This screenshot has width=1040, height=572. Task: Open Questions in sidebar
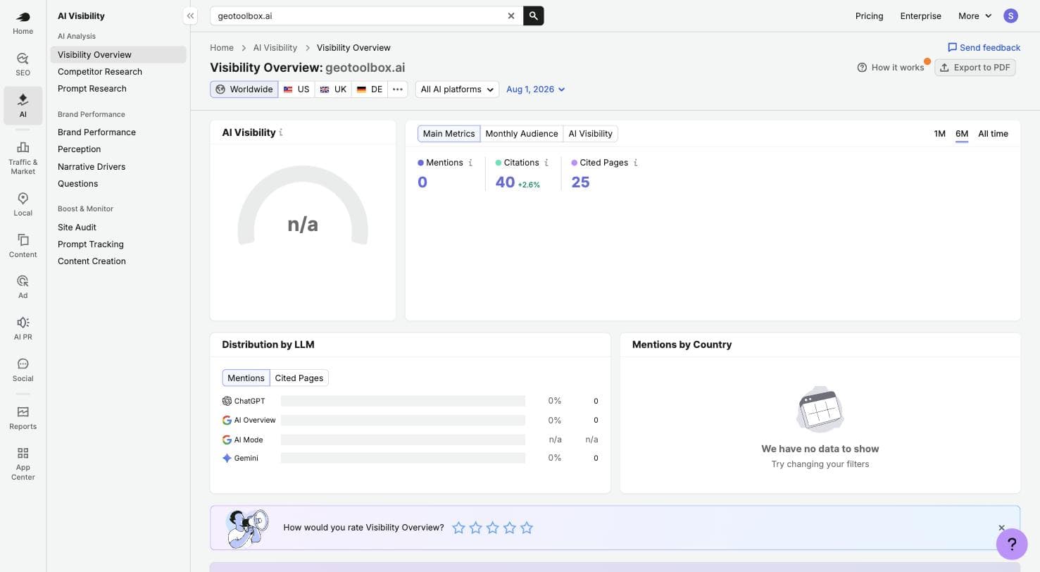77,184
